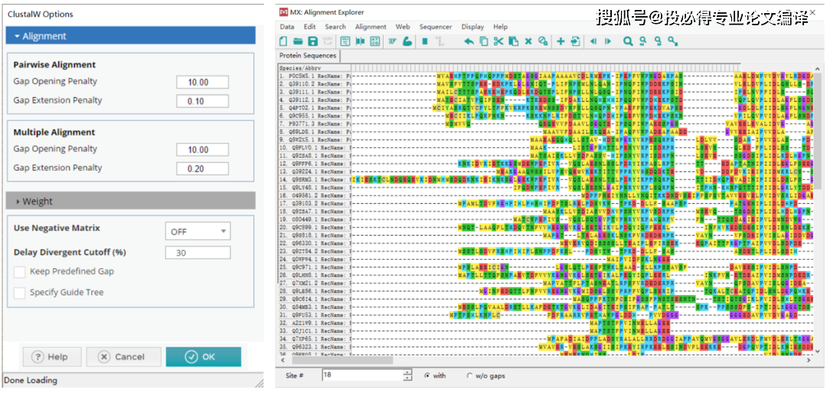The image size is (827, 393).
Task: Click the Save alignment session icon
Action: (312, 41)
